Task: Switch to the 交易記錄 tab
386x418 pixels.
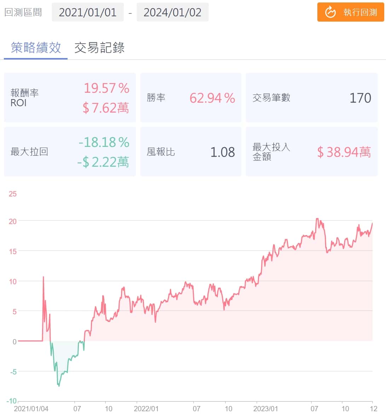Action: [99, 47]
